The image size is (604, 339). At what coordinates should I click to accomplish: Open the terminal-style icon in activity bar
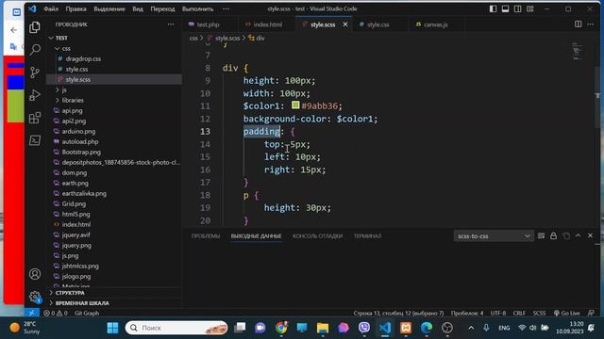35,140
